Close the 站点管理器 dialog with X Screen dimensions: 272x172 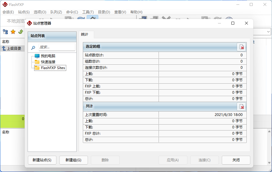(x=246, y=23)
